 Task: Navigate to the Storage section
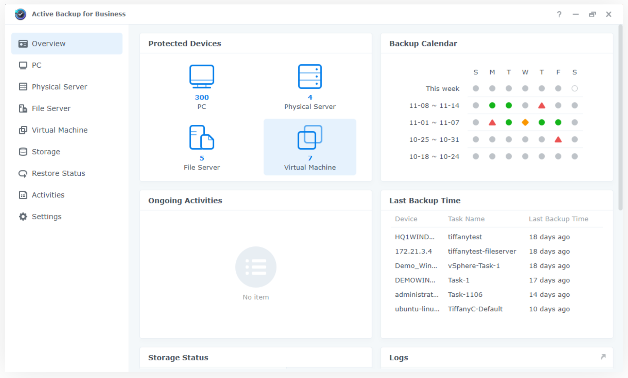67,152
